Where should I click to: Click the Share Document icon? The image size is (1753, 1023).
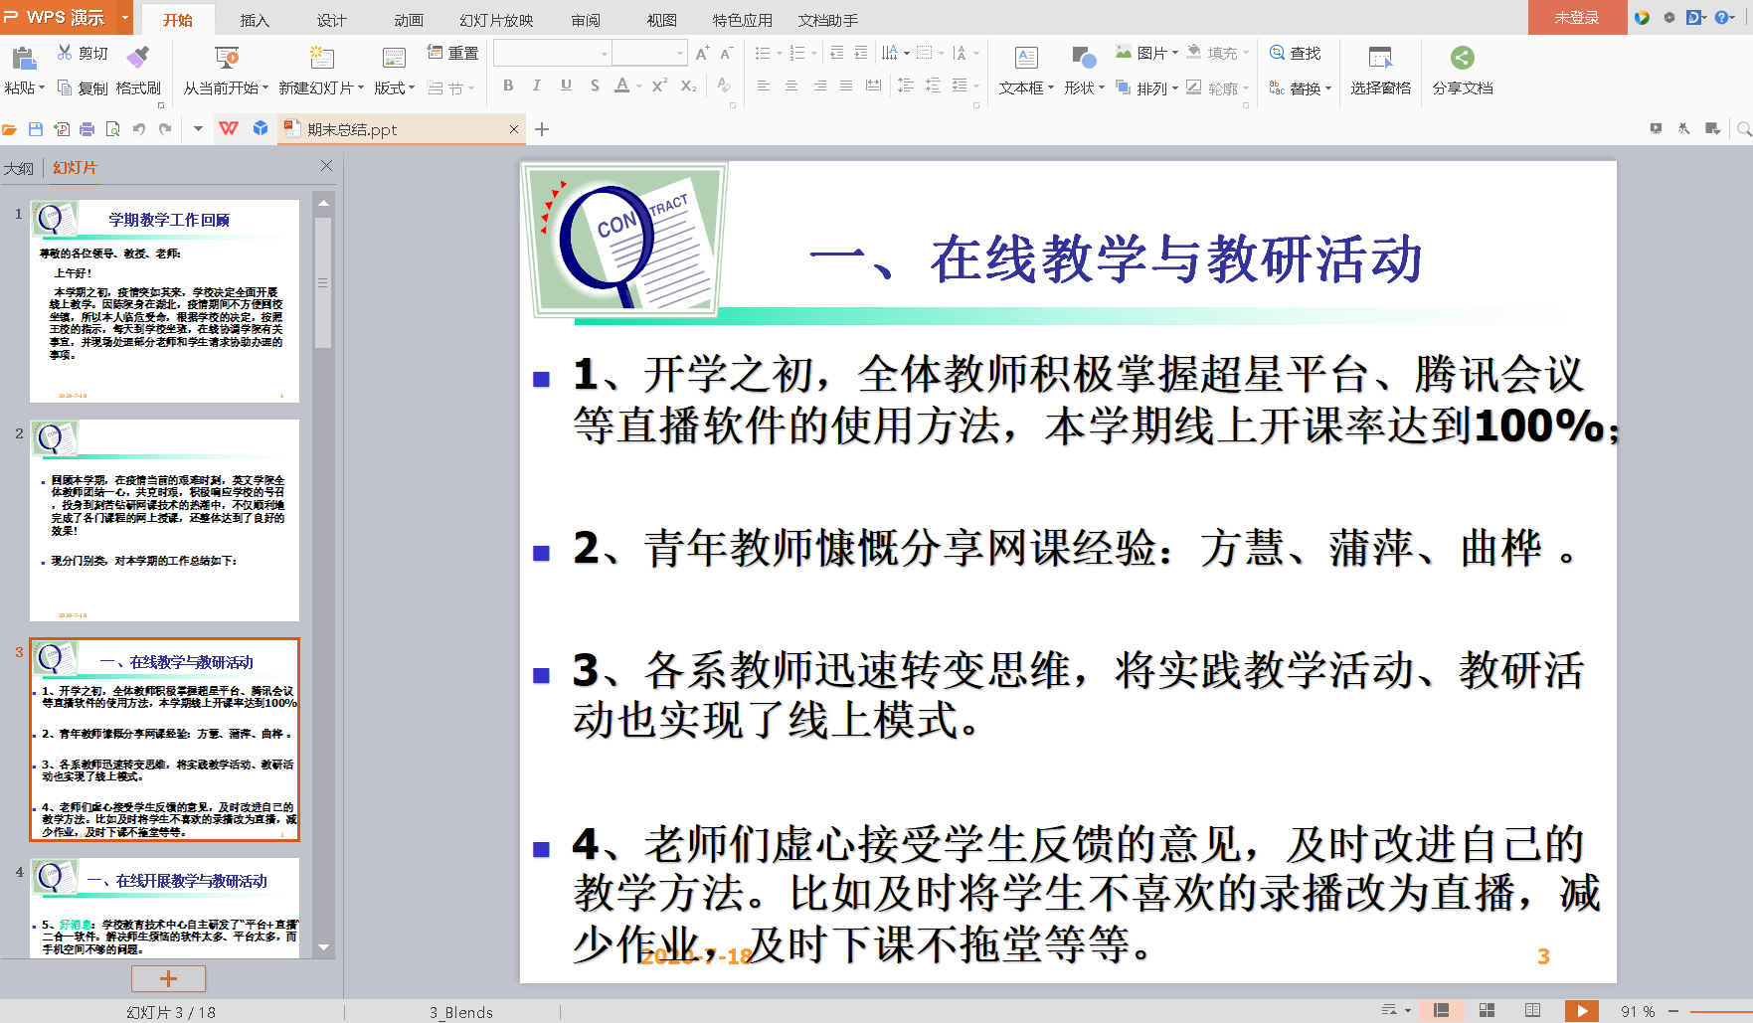[1462, 58]
